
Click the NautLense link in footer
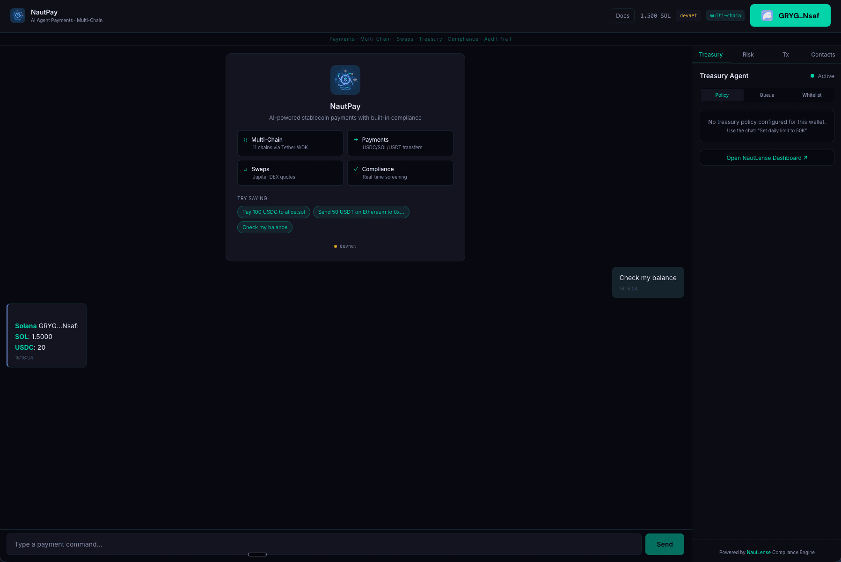pos(759,552)
